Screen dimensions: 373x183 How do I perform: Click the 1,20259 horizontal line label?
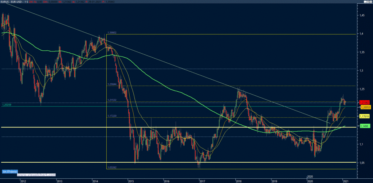6,104
